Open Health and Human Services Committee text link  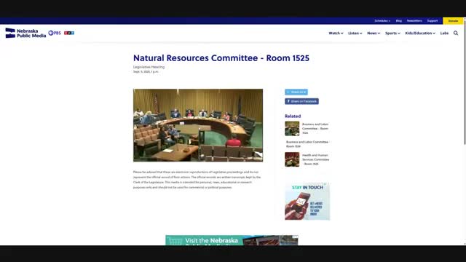pyautogui.click(x=315, y=159)
